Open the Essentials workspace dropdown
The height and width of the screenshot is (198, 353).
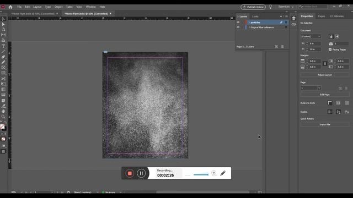point(286,7)
